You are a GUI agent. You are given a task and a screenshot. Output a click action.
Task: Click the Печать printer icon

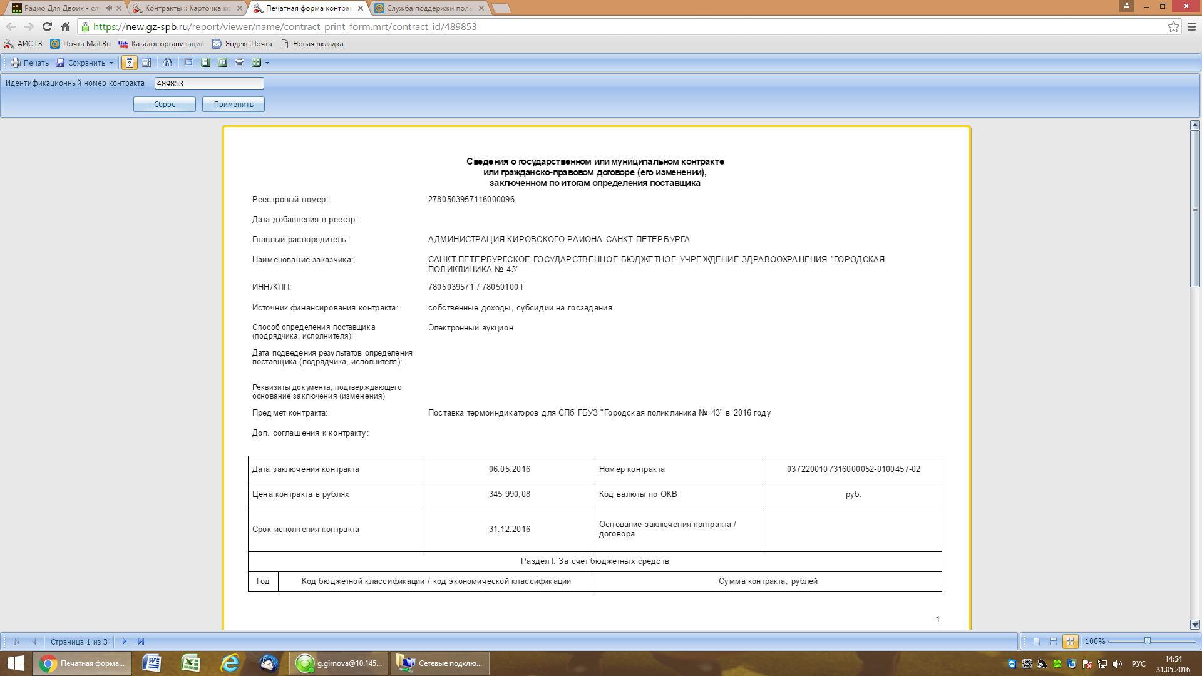click(x=16, y=63)
